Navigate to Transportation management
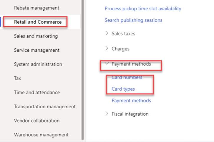214x142 pixels. [x=45, y=107]
